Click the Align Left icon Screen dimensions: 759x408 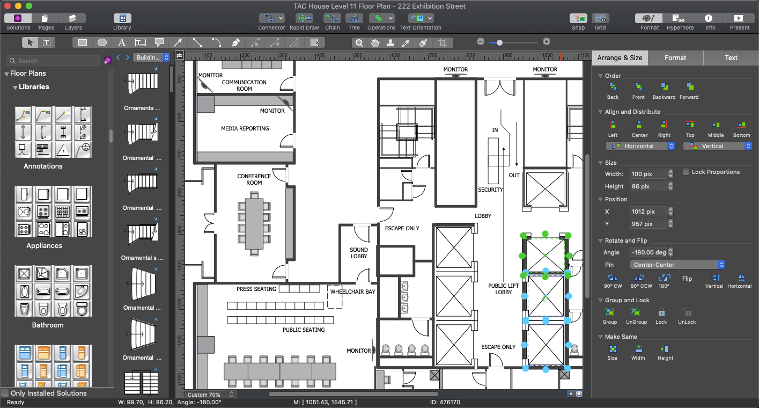[613, 125]
